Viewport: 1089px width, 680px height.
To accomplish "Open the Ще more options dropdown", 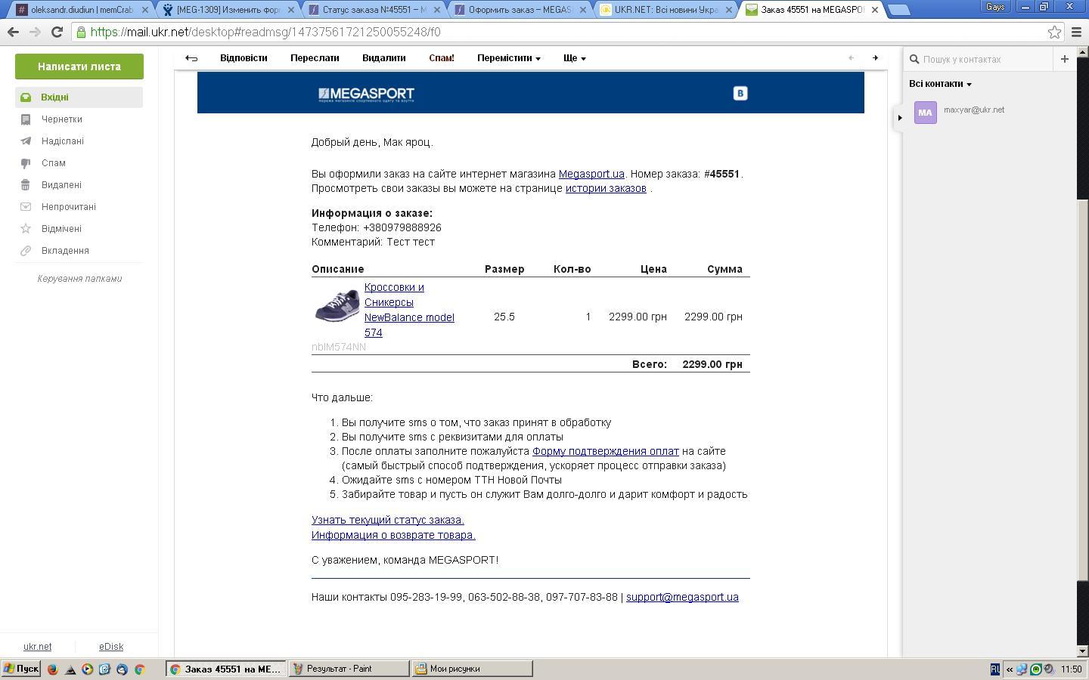I will (x=574, y=58).
